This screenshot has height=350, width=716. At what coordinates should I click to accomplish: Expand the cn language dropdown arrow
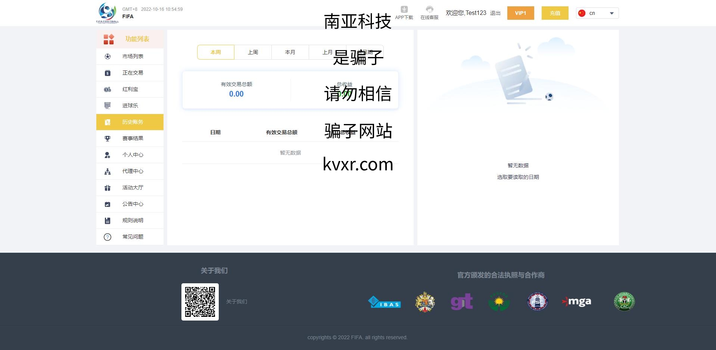611,13
